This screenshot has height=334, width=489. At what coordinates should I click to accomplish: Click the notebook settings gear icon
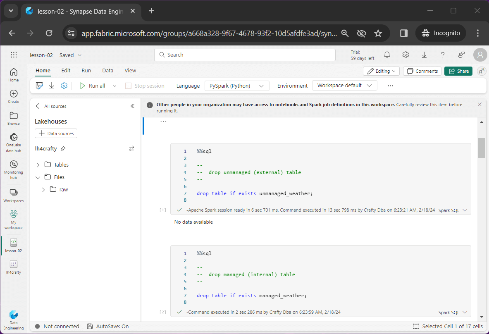(x=64, y=86)
